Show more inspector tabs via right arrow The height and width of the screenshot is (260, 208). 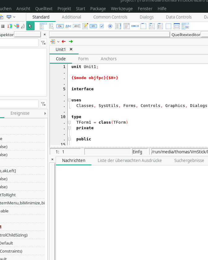(x=45, y=113)
